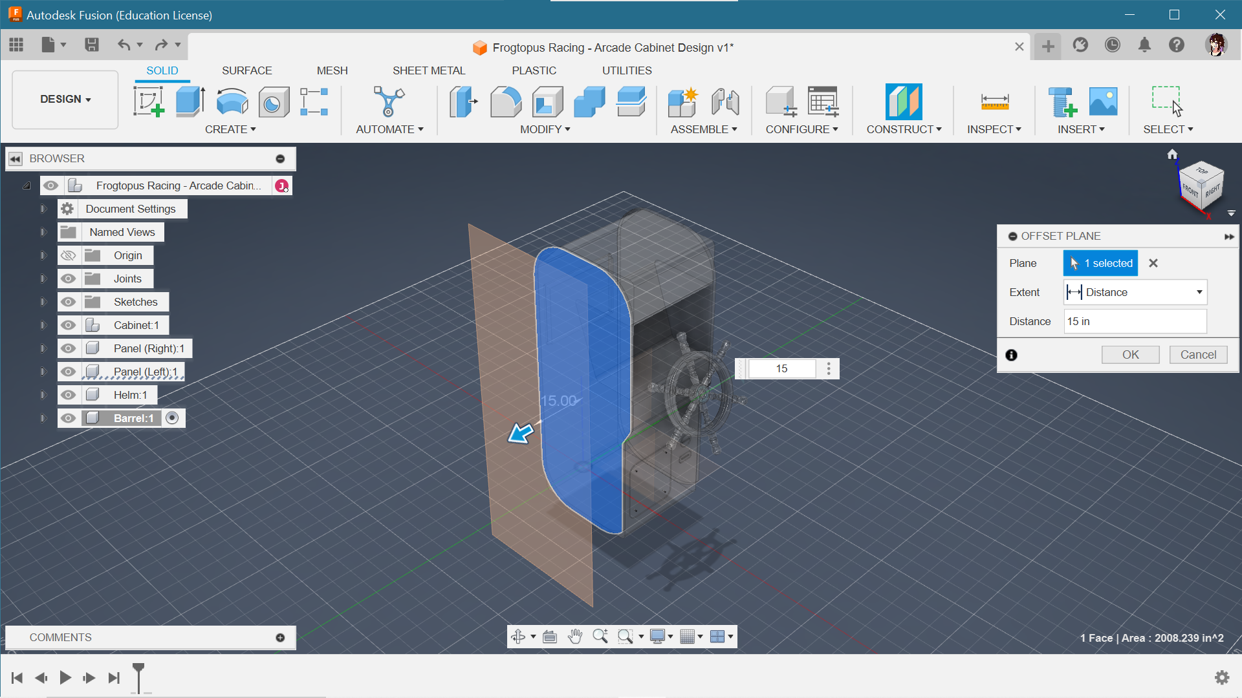Select the Press Pull tool
Screen dimensions: 1242x698
tap(463, 101)
